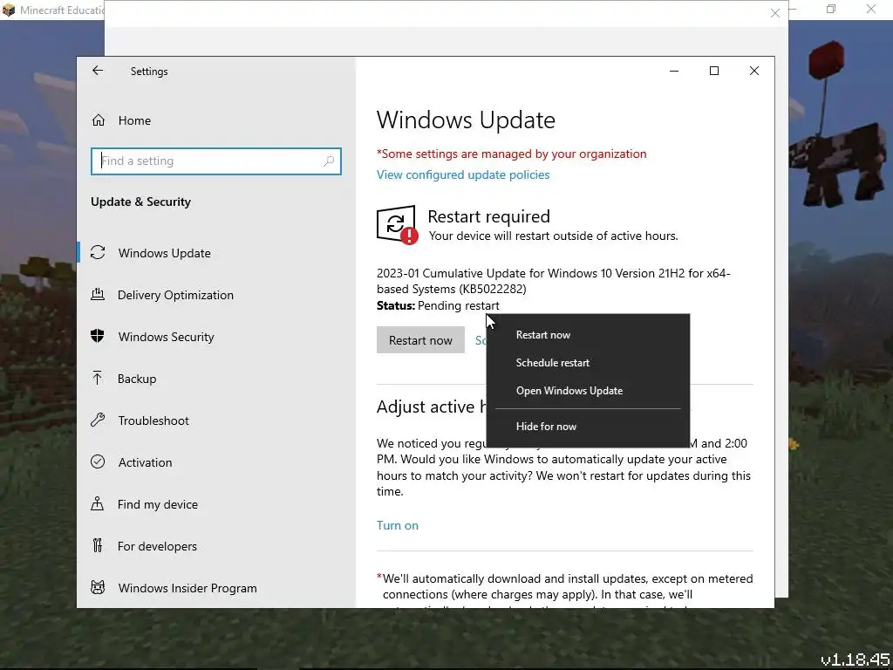
Task: Click the KB5022282 cumulative update description text
Action: pos(553,281)
